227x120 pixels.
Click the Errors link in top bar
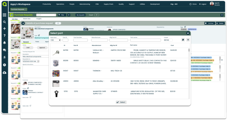coord(193,4)
